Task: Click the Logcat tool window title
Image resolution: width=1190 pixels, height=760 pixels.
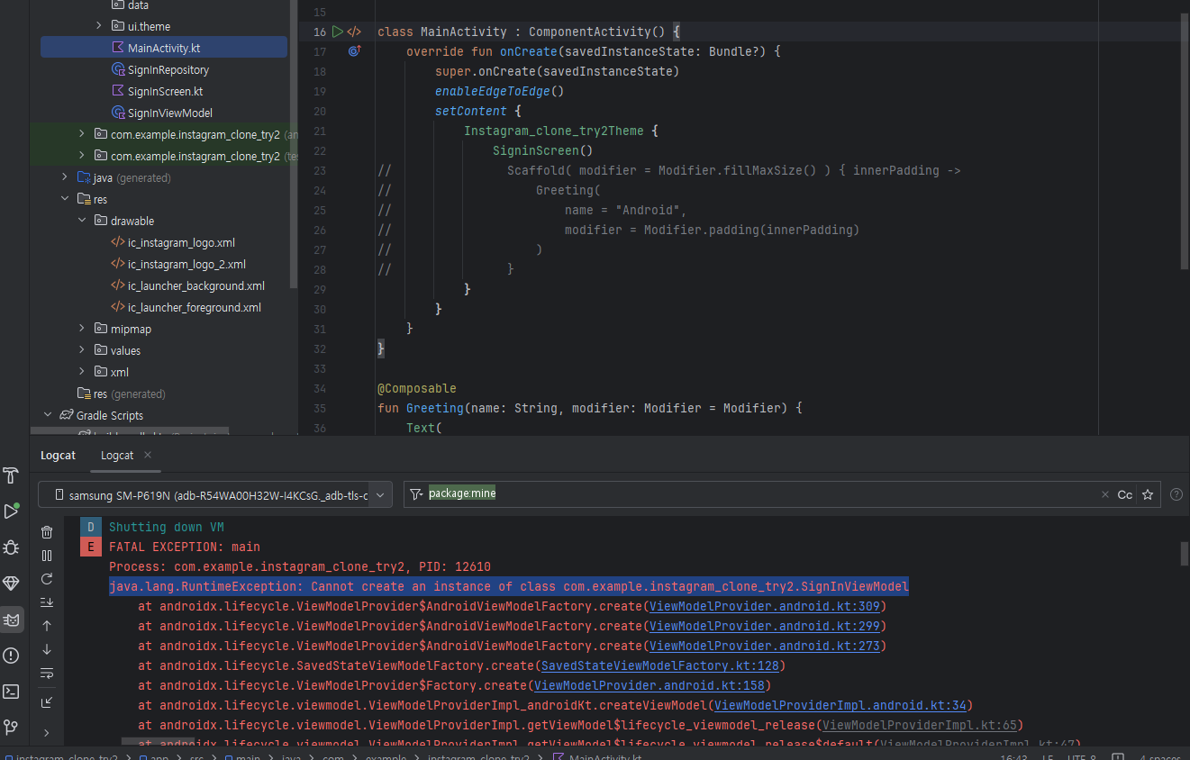Action: [59, 456]
